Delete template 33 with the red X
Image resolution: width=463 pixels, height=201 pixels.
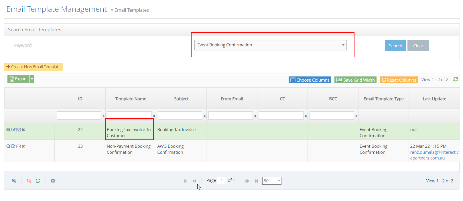pyautogui.click(x=23, y=146)
